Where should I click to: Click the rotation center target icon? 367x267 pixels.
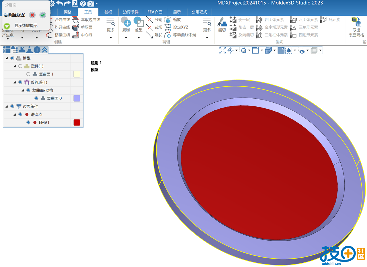230,50
